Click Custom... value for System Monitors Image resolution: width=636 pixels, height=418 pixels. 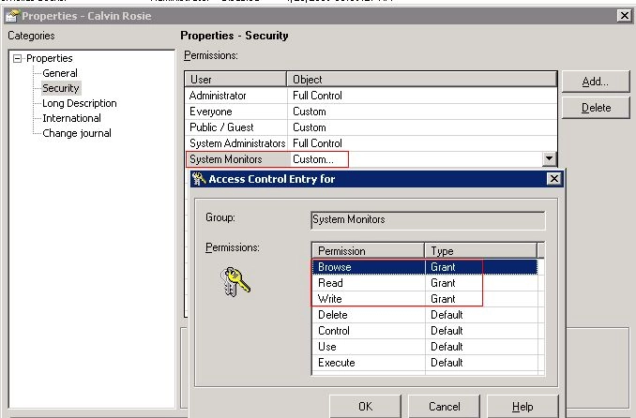pyautogui.click(x=313, y=159)
